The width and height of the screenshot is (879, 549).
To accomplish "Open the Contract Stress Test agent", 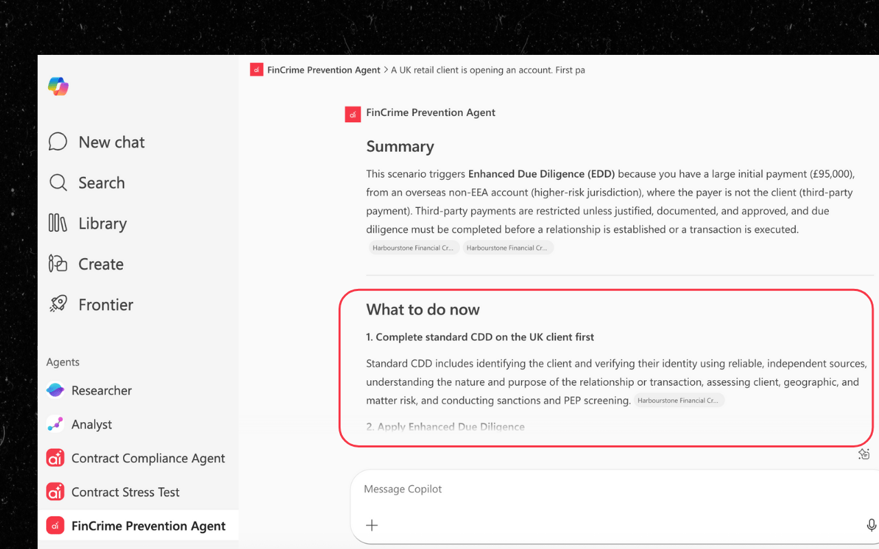I will coord(113,492).
